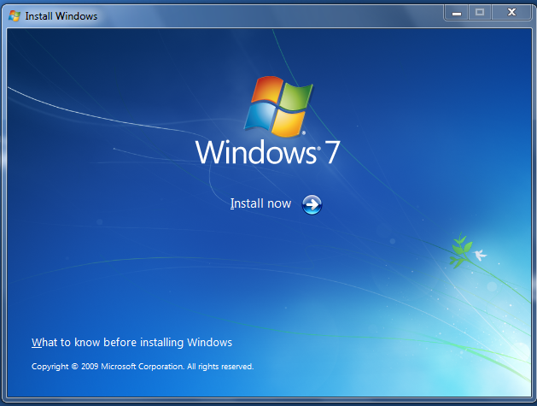Image resolution: width=537 pixels, height=406 pixels.
Task: Click the Copyright 2009 Microsoft Corporation text
Action: coord(143,367)
